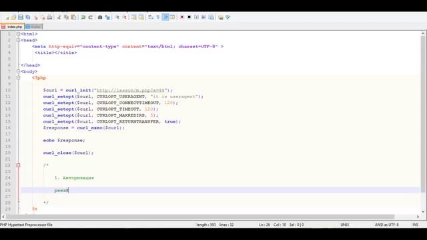Print the document using the printer icon
The height and width of the screenshot is (240, 427).
pos(49,17)
